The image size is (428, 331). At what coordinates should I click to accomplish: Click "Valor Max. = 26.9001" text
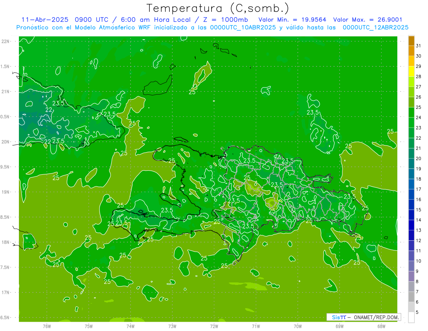[x=368, y=20]
